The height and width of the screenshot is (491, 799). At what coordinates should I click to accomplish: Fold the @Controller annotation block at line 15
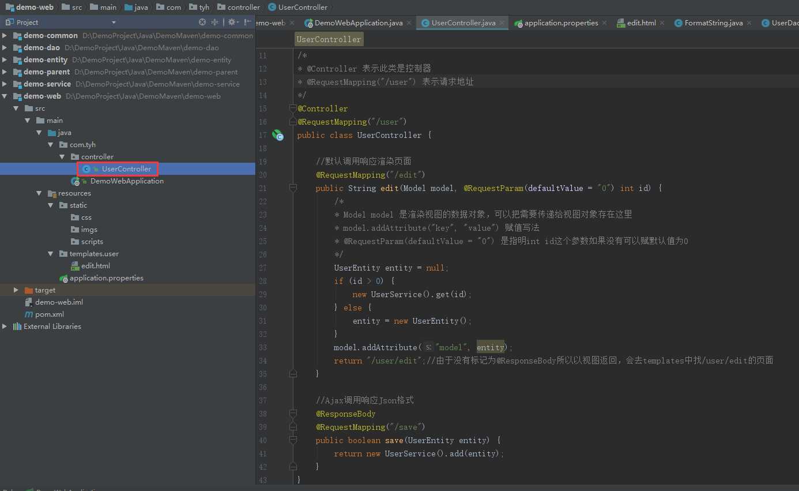point(293,108)
